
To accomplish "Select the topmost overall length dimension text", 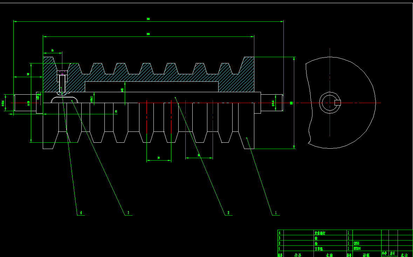I will tap(148, 19).
